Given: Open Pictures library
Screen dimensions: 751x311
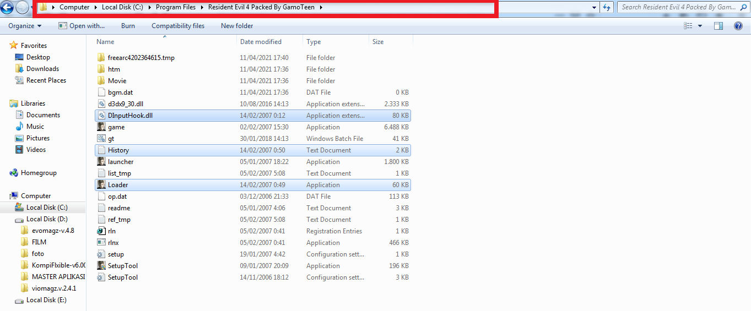Looking at the screenshot, I should 38,138.
